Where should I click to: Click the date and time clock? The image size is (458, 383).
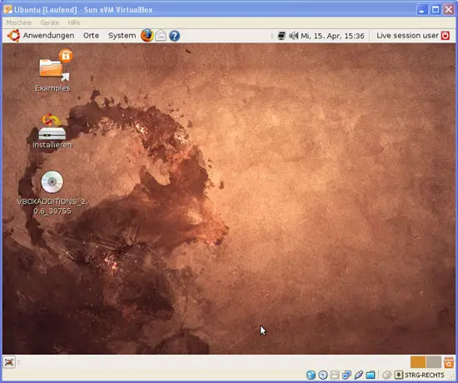tap(332, 36)
